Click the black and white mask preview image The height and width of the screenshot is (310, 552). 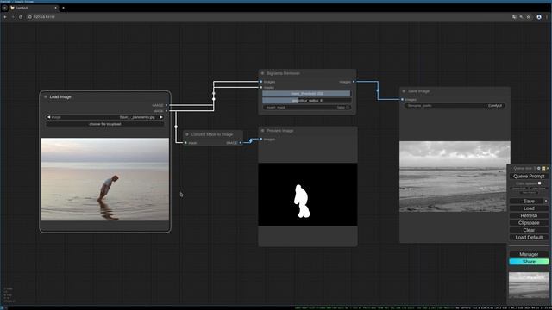[x=308, y=195]
